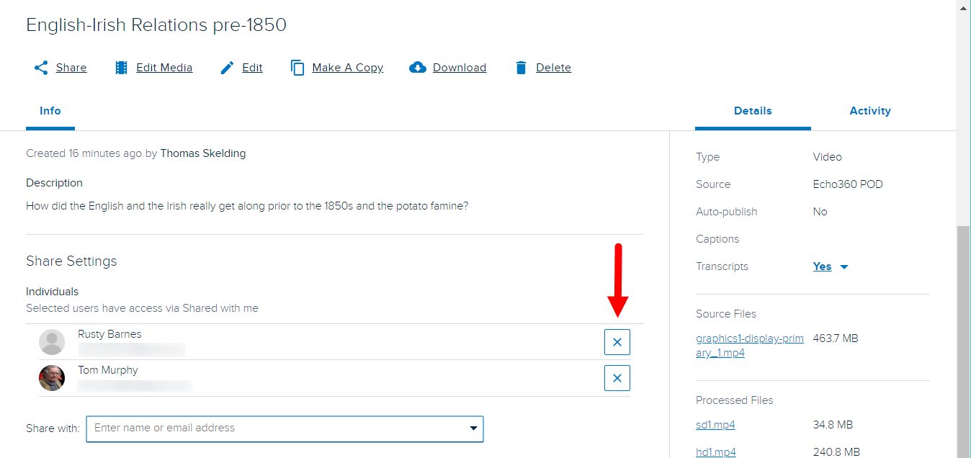The width and height of the screenshot is (971, 458).
Task: Open the Edit Media video editor
Action: (120, 67)
